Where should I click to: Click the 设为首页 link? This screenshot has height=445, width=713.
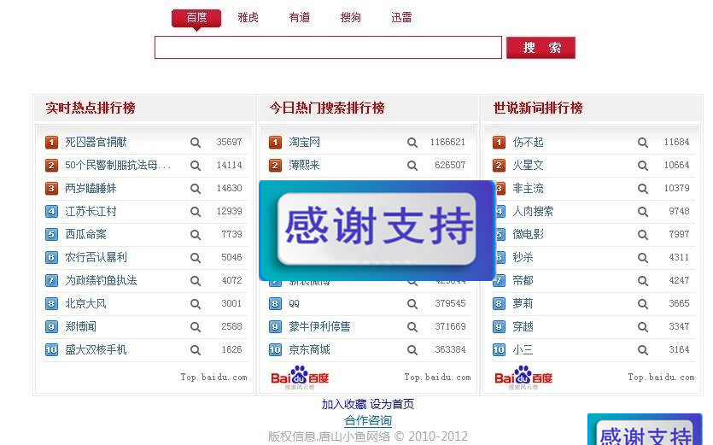coord(392,404)
